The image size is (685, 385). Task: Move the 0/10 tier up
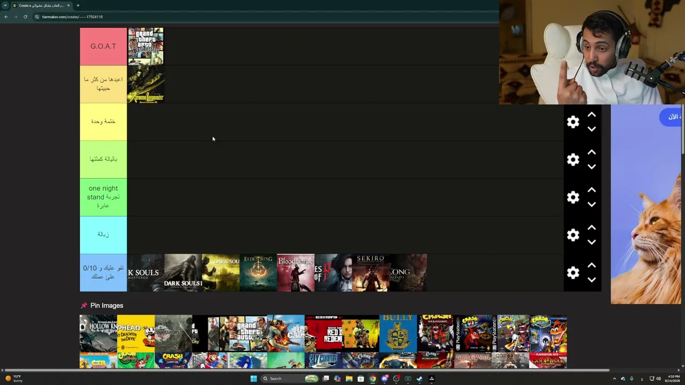pyautogui.click(x=591, y=265)
